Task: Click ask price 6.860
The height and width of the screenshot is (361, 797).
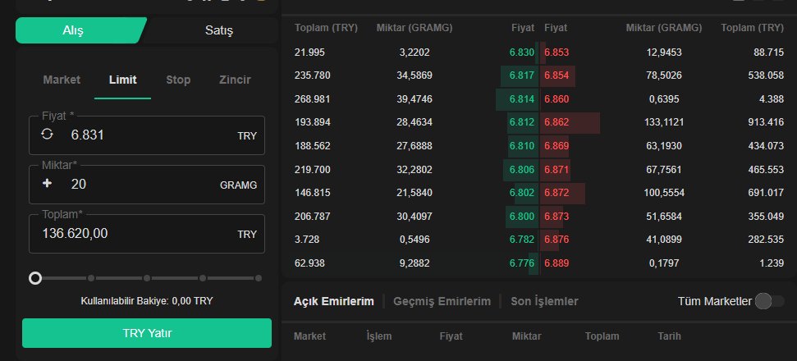Action: click(x=557, y=99)
